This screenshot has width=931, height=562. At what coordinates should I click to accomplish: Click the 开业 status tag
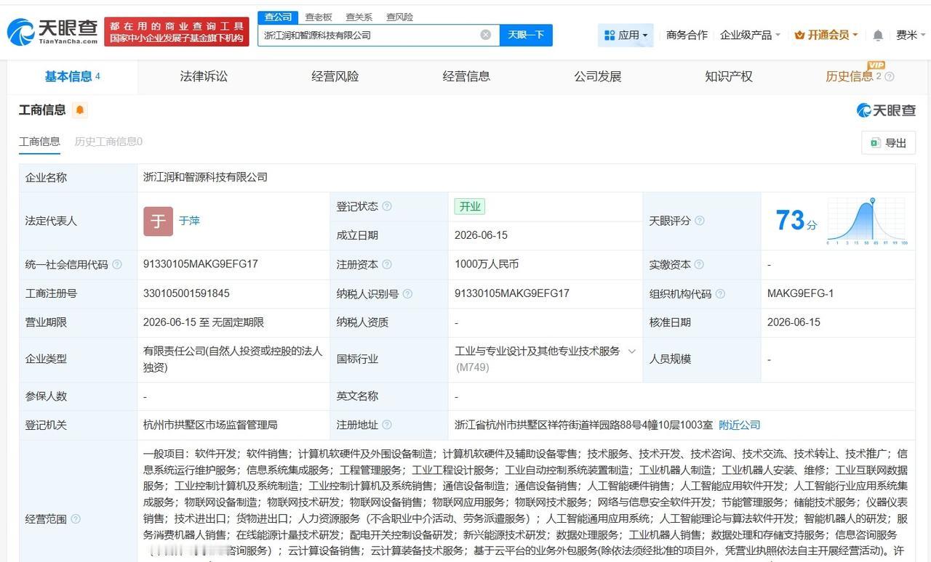[470, 206]
